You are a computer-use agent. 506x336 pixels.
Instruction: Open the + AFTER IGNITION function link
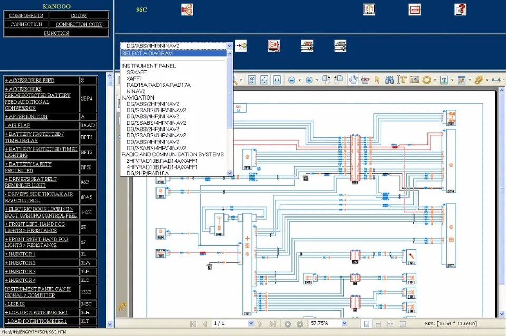[x=26, y=117]
